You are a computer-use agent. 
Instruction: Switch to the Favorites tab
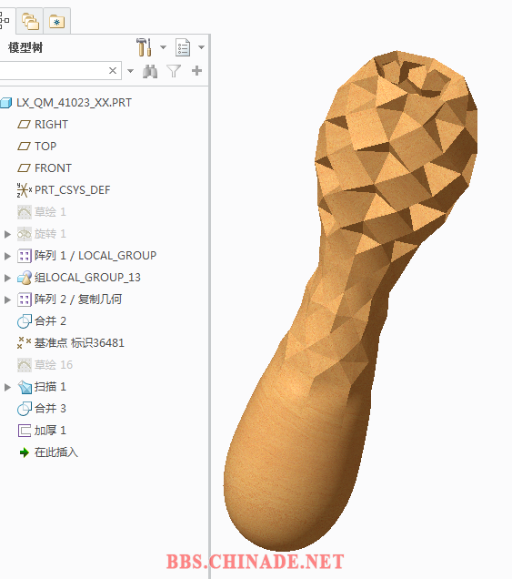[x=56, y=22]
